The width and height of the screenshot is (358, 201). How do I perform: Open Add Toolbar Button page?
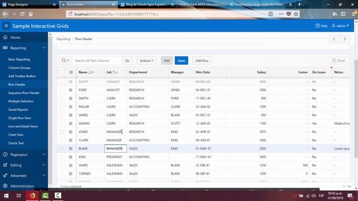click(22, 76)
